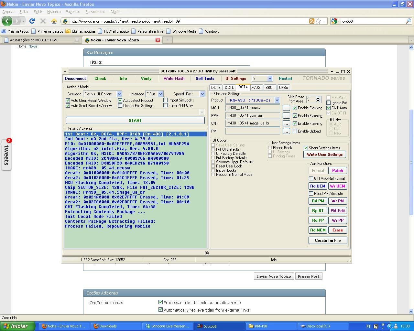This screenshot has width=414, height=331.
Task: Toggle Auto Clear Result Window
Action: click(x=68, y=101)
